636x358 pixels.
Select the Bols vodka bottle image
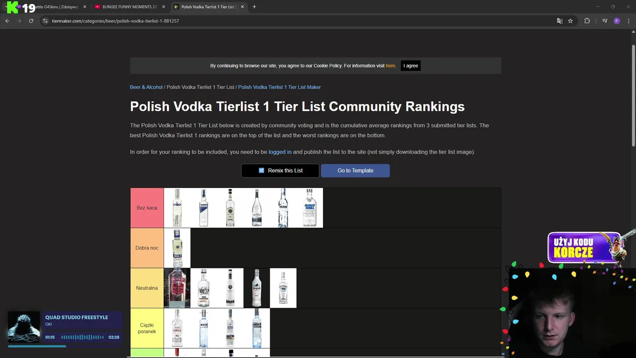point(177,248)
